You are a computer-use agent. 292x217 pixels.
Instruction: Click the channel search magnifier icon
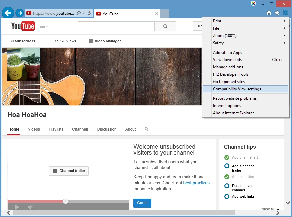(146, 129)
